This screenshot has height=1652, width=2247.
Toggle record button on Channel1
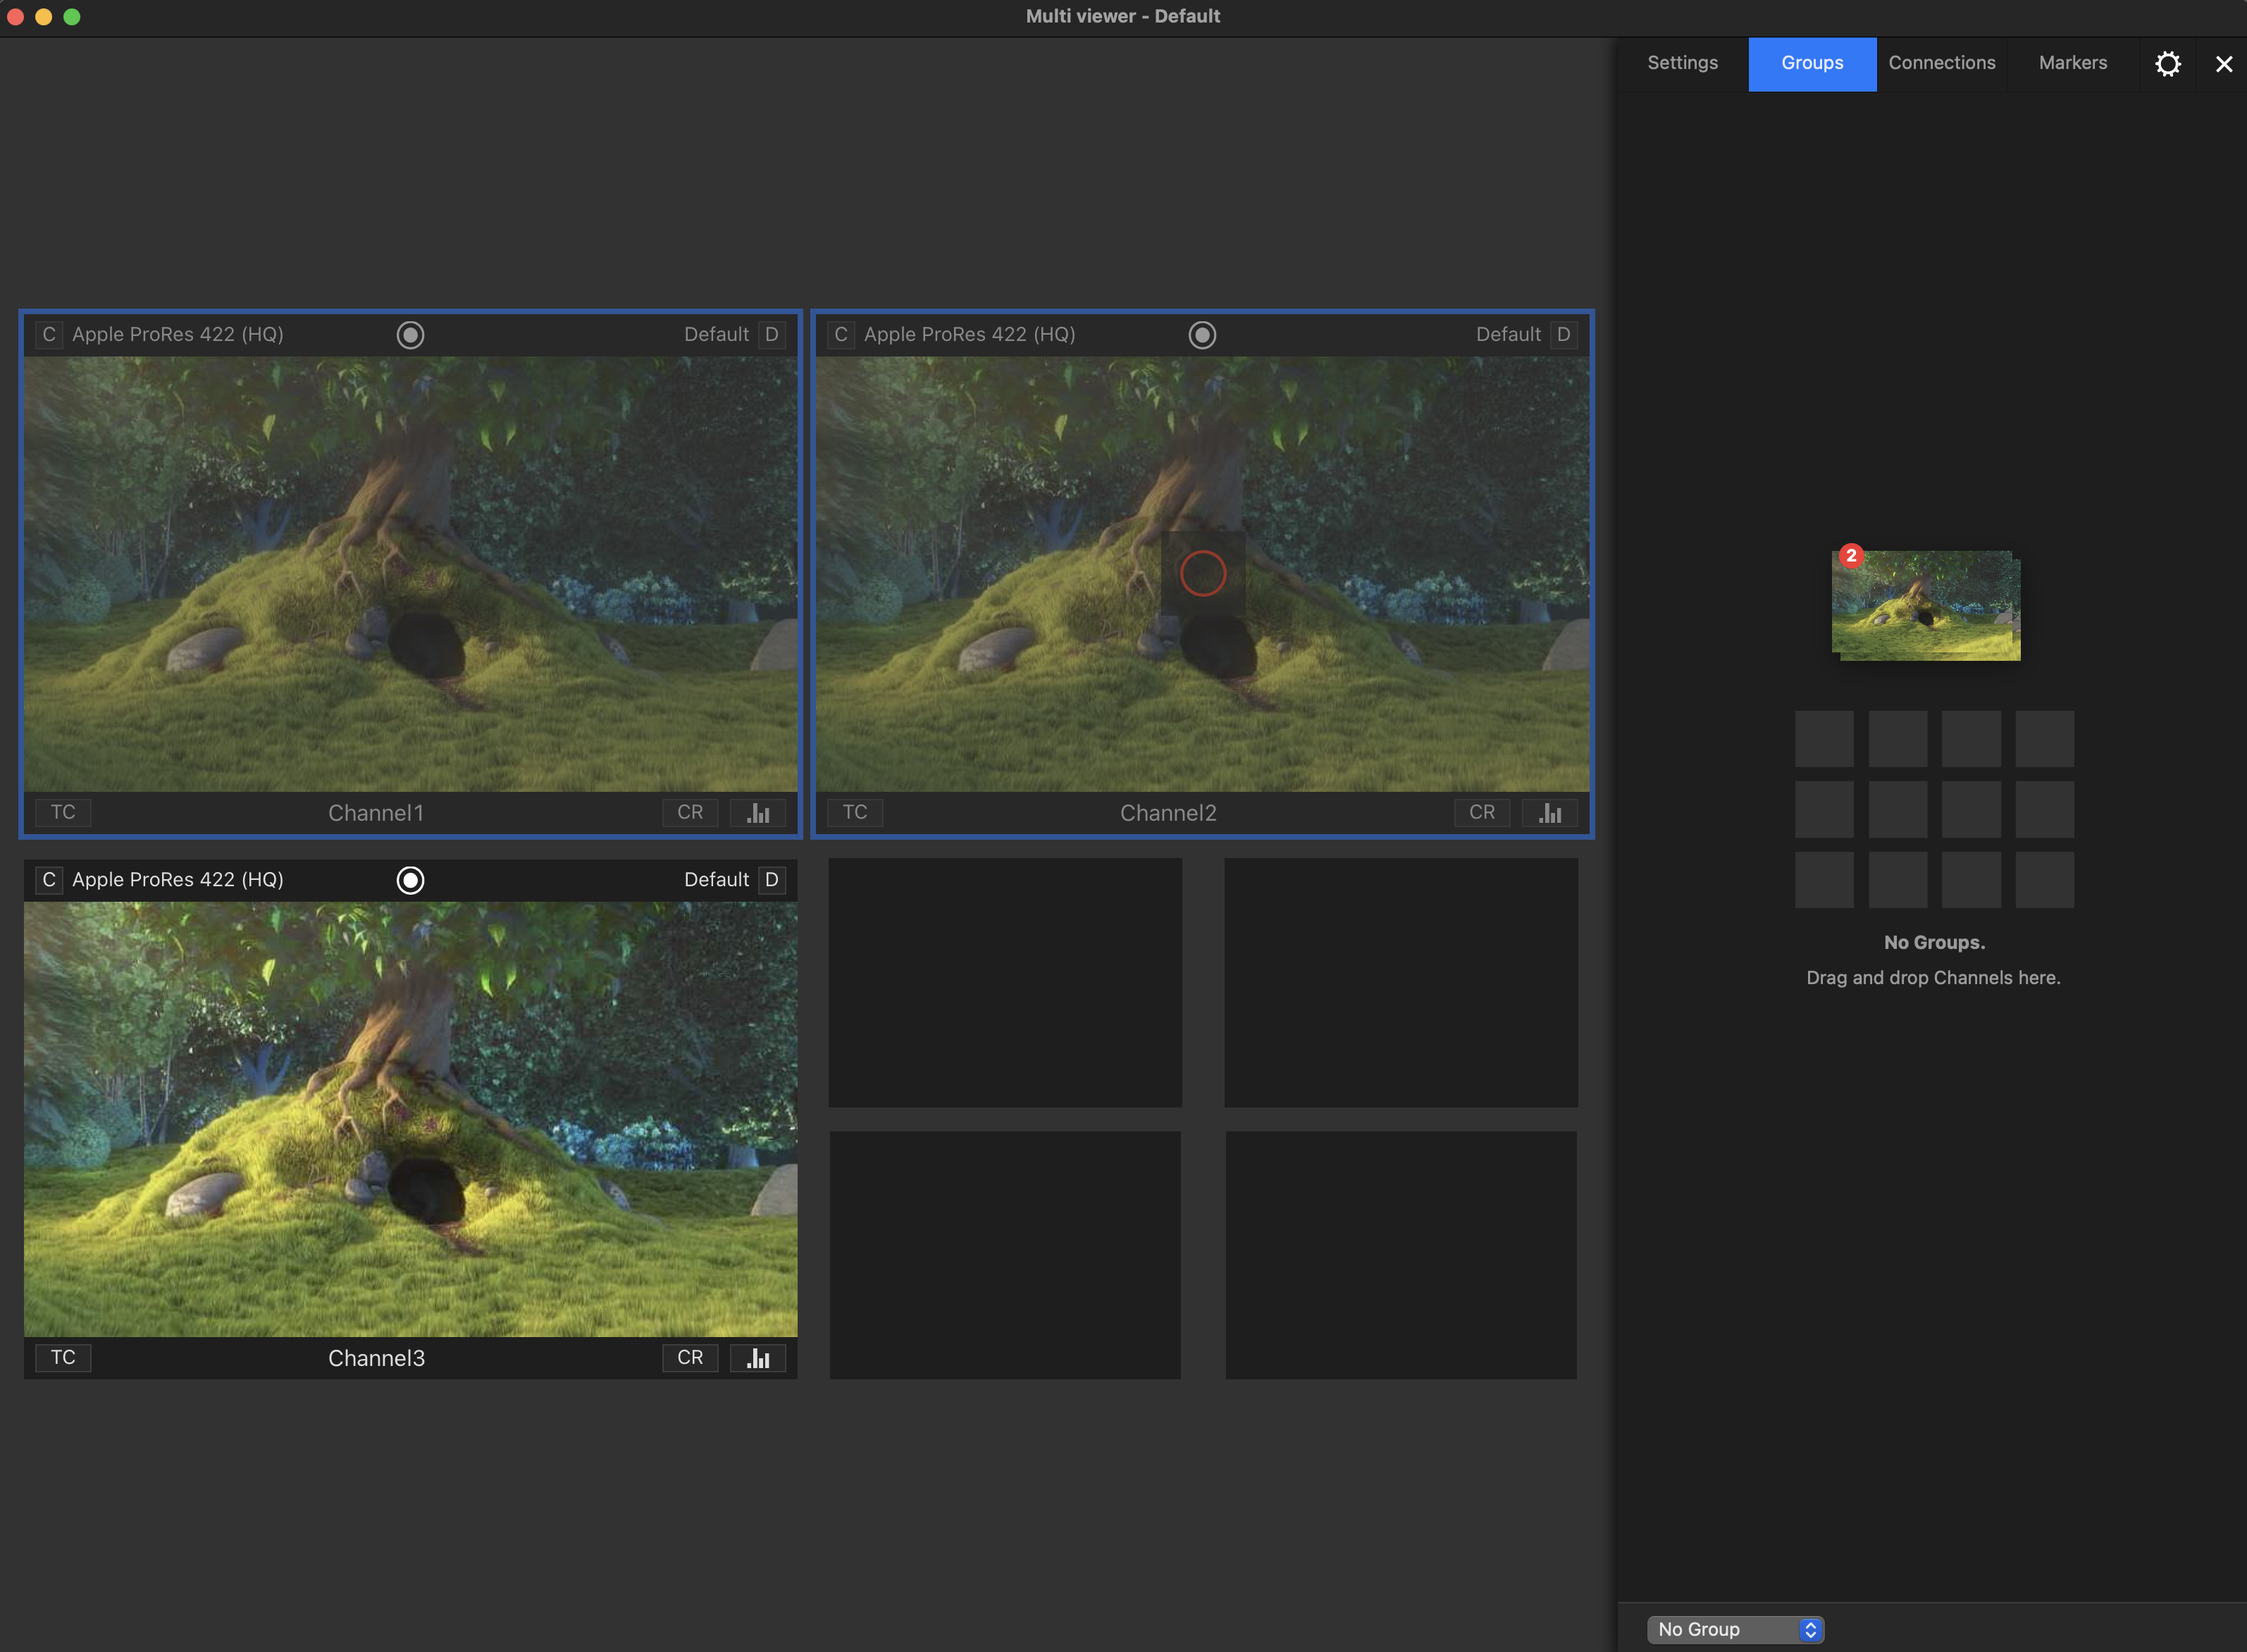click(x=410, y=335)
